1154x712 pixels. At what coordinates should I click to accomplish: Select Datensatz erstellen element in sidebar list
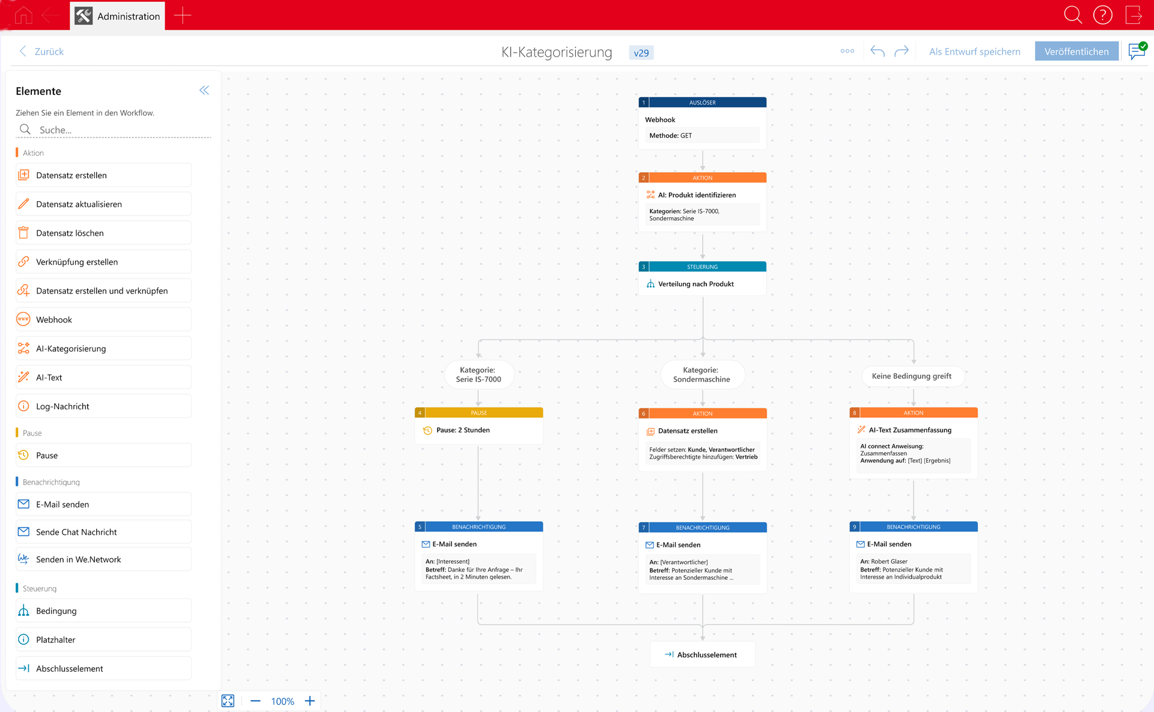coord(103,175)
